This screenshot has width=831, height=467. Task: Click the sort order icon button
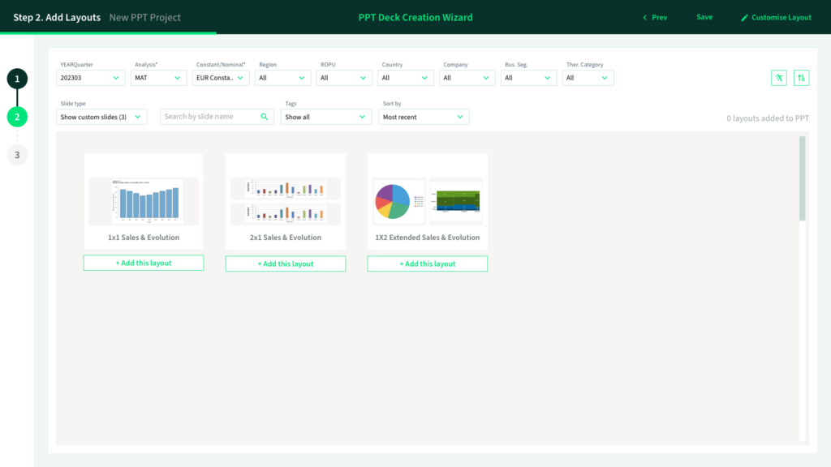coord(802,78)
